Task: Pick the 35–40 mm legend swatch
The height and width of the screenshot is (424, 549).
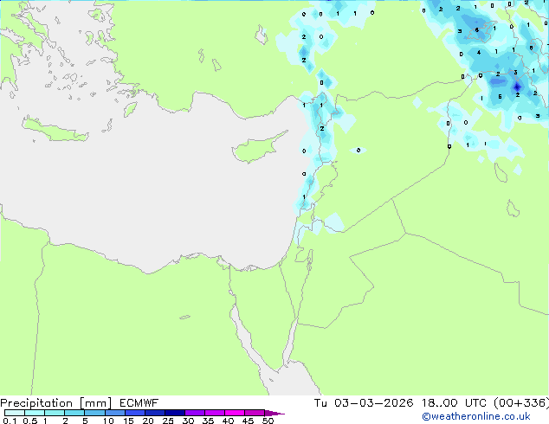Action: (215, 413)
